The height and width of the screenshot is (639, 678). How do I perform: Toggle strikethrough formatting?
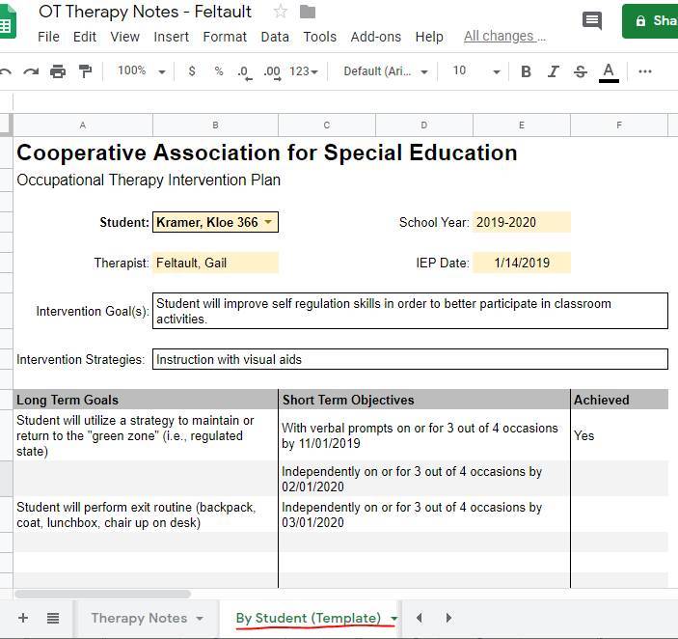581,71
